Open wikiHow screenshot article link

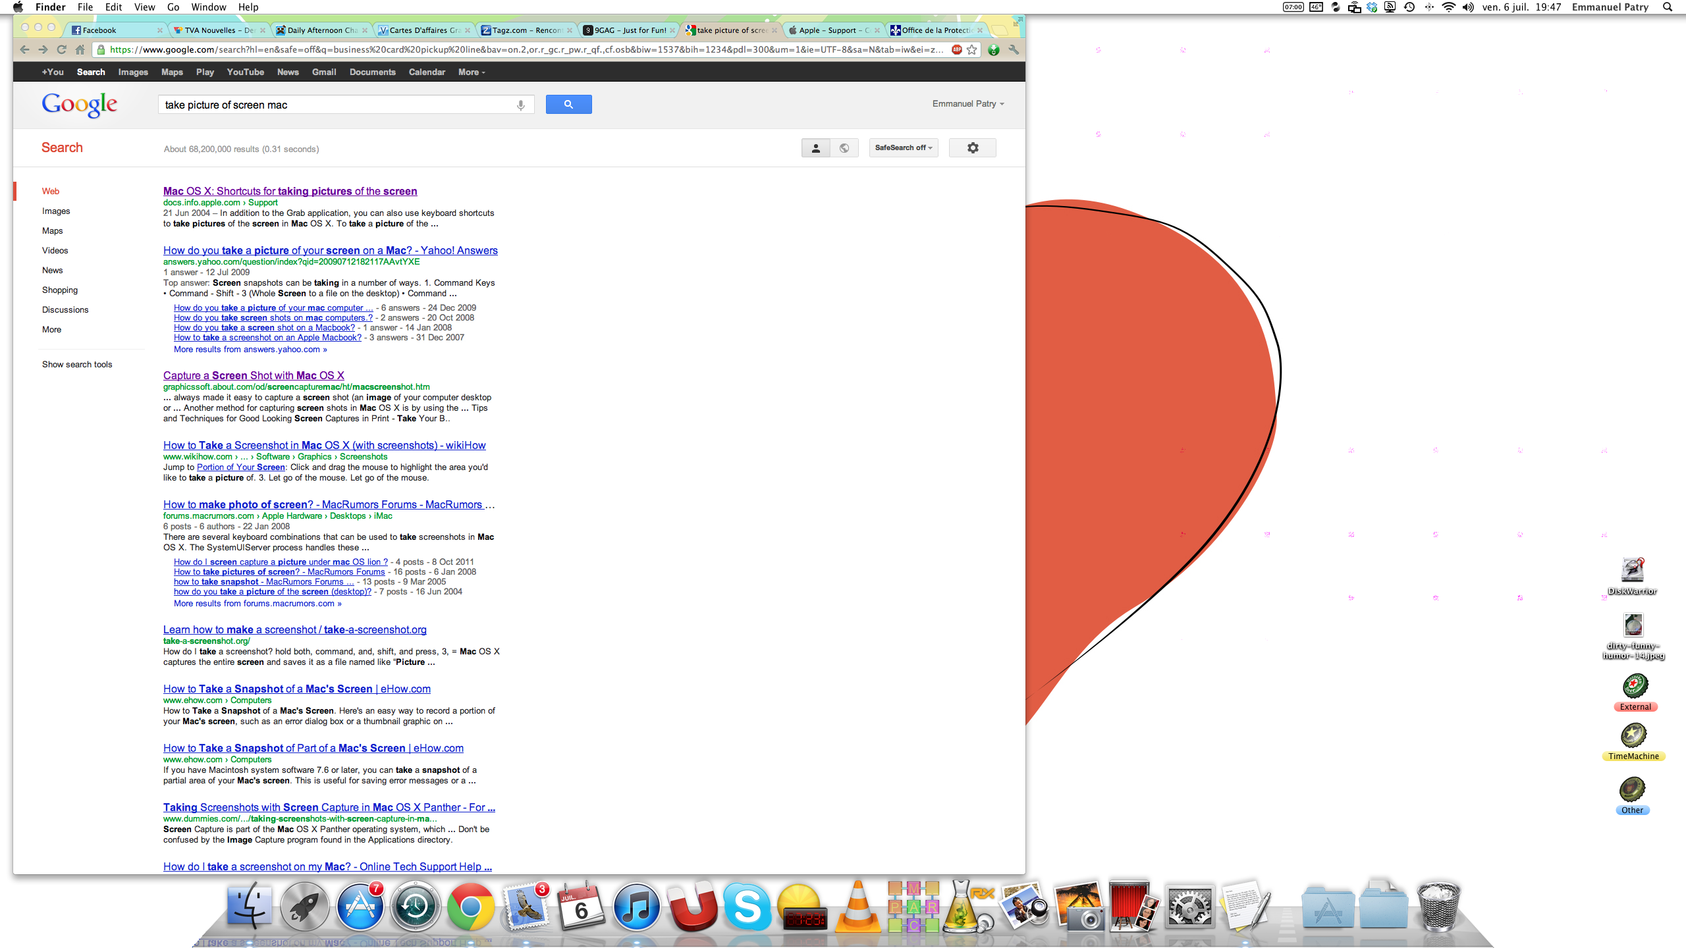click(x=324, y=445)
